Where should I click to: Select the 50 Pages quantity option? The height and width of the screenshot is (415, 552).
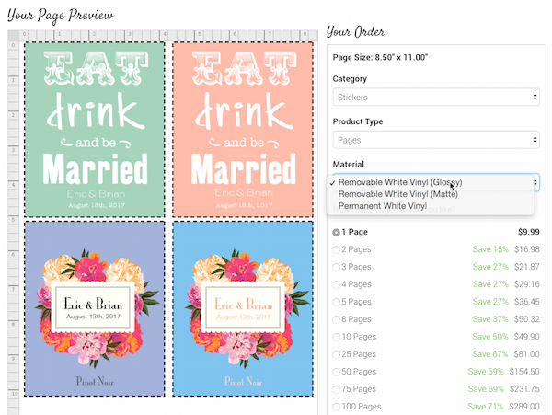click(337, 371)
